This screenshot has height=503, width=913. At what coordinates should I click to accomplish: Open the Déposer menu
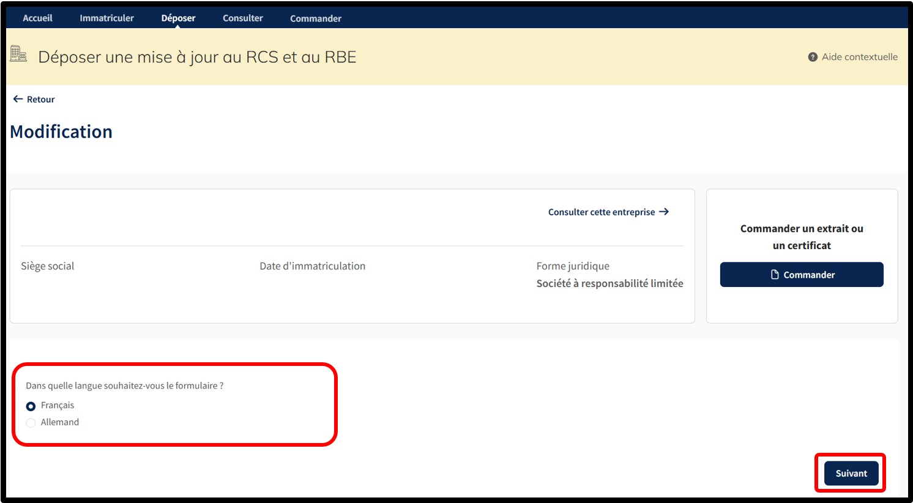tap(178, 18)
